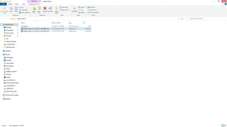This screenshot has width=227, height=127.
Task: Select Quick access in navigation pane
Action: point(9,25)
